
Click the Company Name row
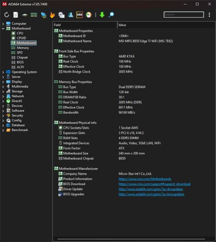134,174
